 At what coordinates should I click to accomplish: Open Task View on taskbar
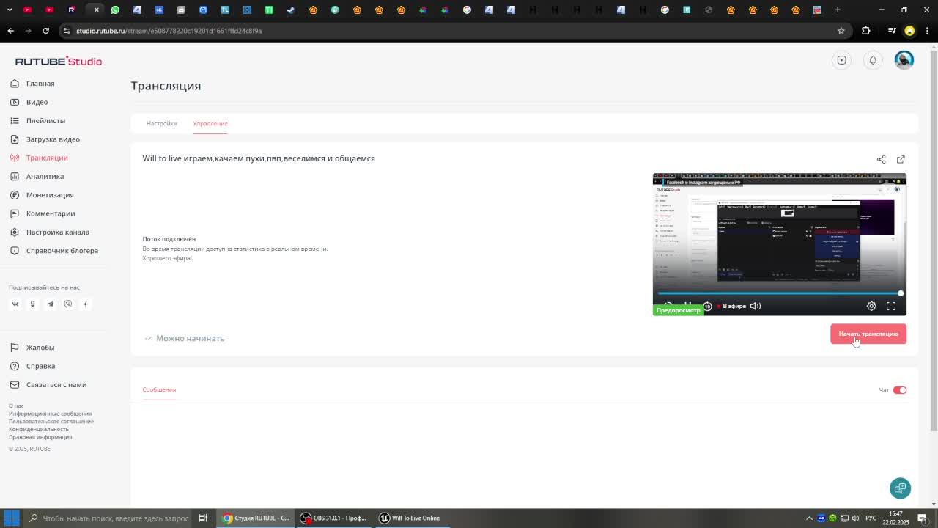[203, 518]
